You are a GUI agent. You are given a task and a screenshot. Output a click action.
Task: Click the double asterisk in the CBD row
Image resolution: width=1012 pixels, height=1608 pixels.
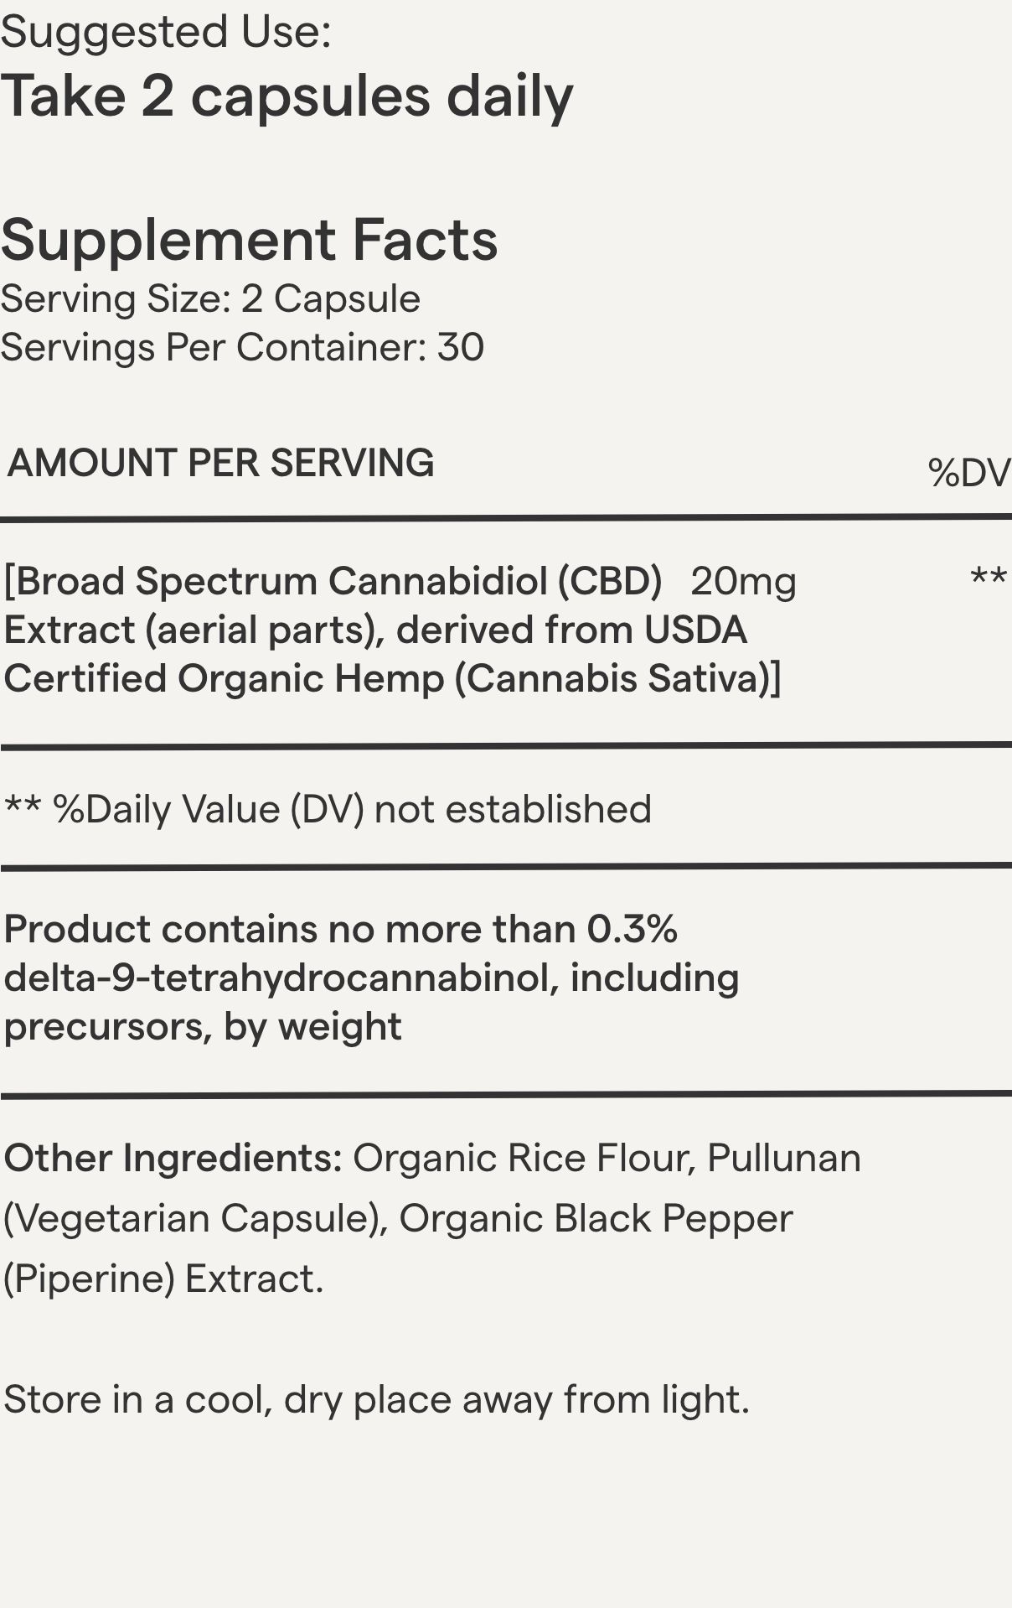click(x=988, y=578)
